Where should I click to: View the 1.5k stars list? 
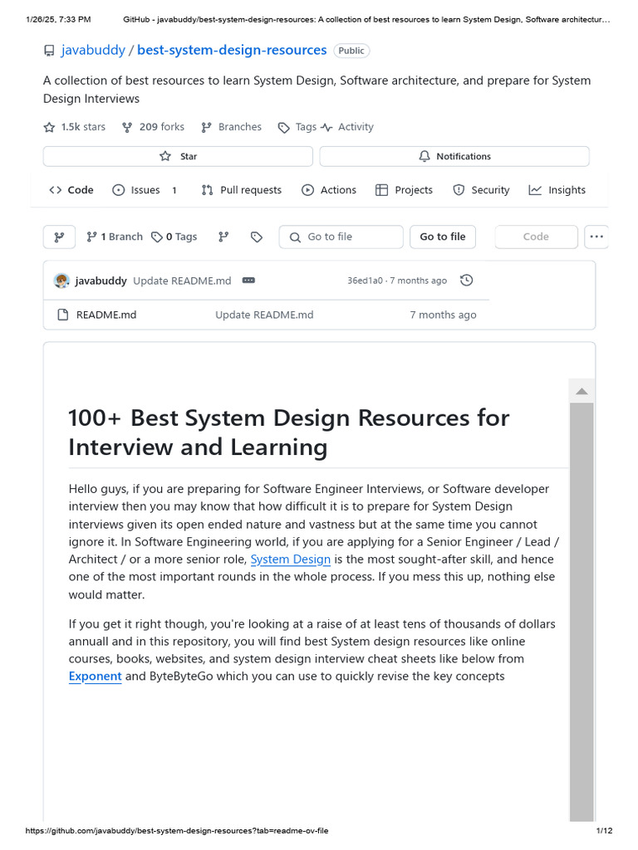point(83,127)
